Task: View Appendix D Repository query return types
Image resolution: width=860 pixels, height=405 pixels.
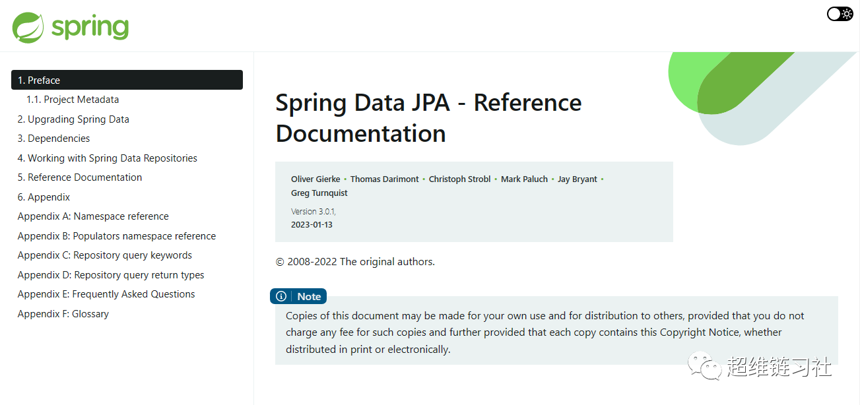Action: pos(111,275)
